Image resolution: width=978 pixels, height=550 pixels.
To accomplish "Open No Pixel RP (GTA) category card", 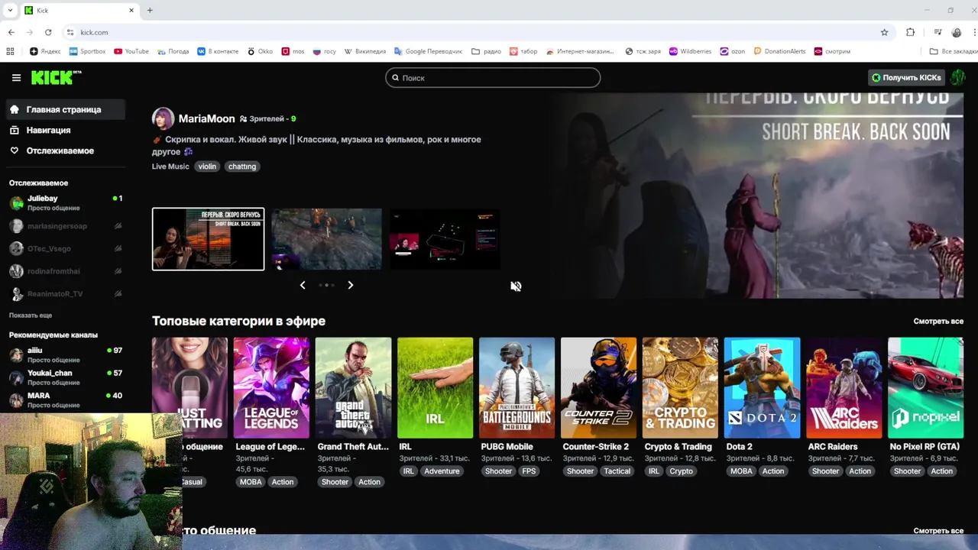I will [925, 387].
